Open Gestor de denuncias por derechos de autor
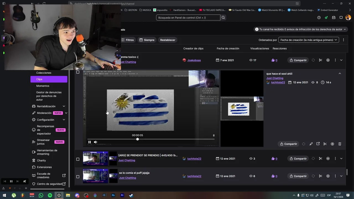 [x=49, y=96]
